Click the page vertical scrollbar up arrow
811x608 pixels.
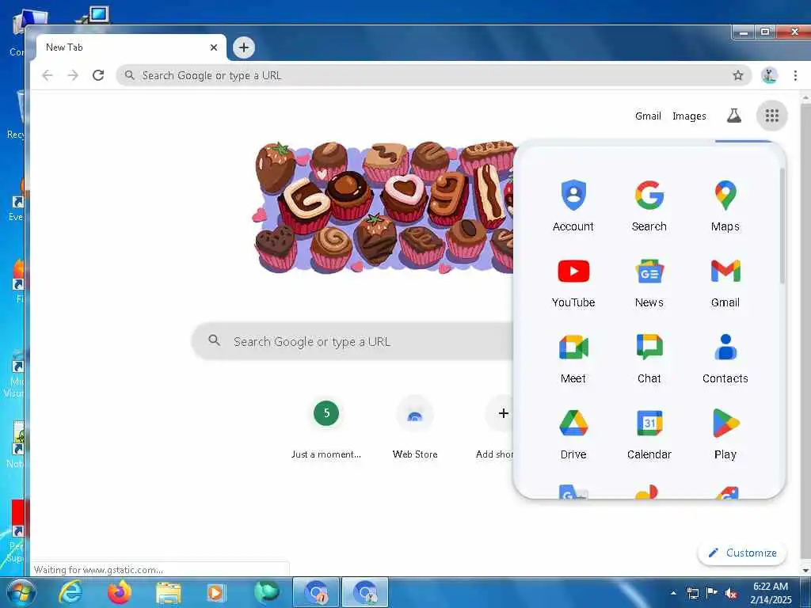(805, 96)
